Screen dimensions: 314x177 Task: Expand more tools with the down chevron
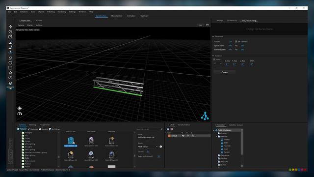[x=10, y=83]
